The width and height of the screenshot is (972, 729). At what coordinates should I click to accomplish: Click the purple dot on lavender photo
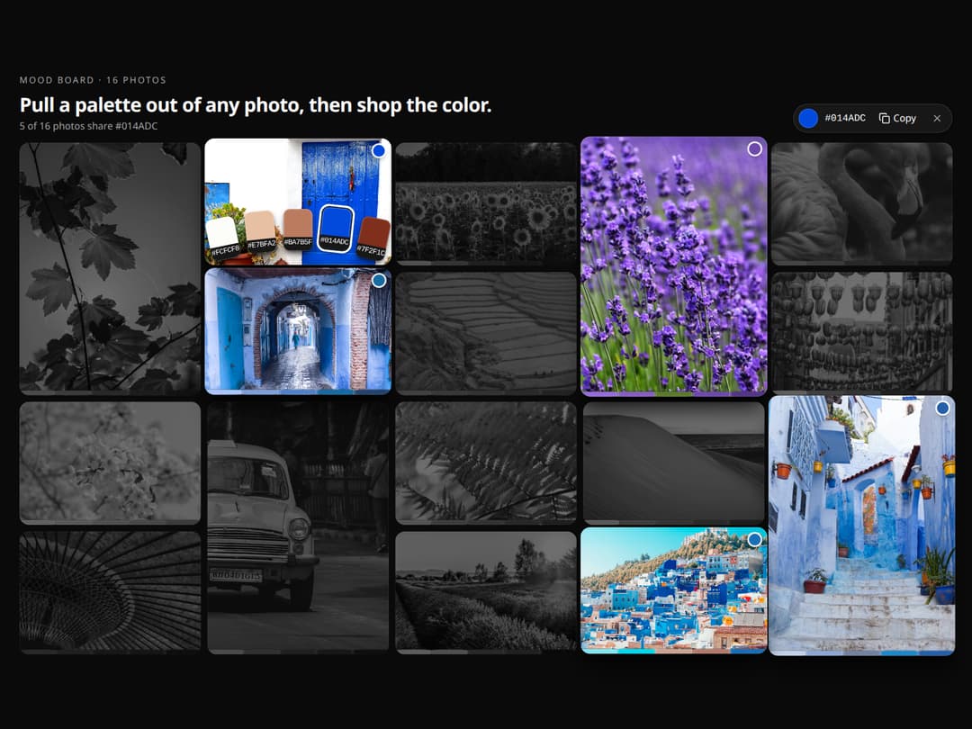click(754, 148)
